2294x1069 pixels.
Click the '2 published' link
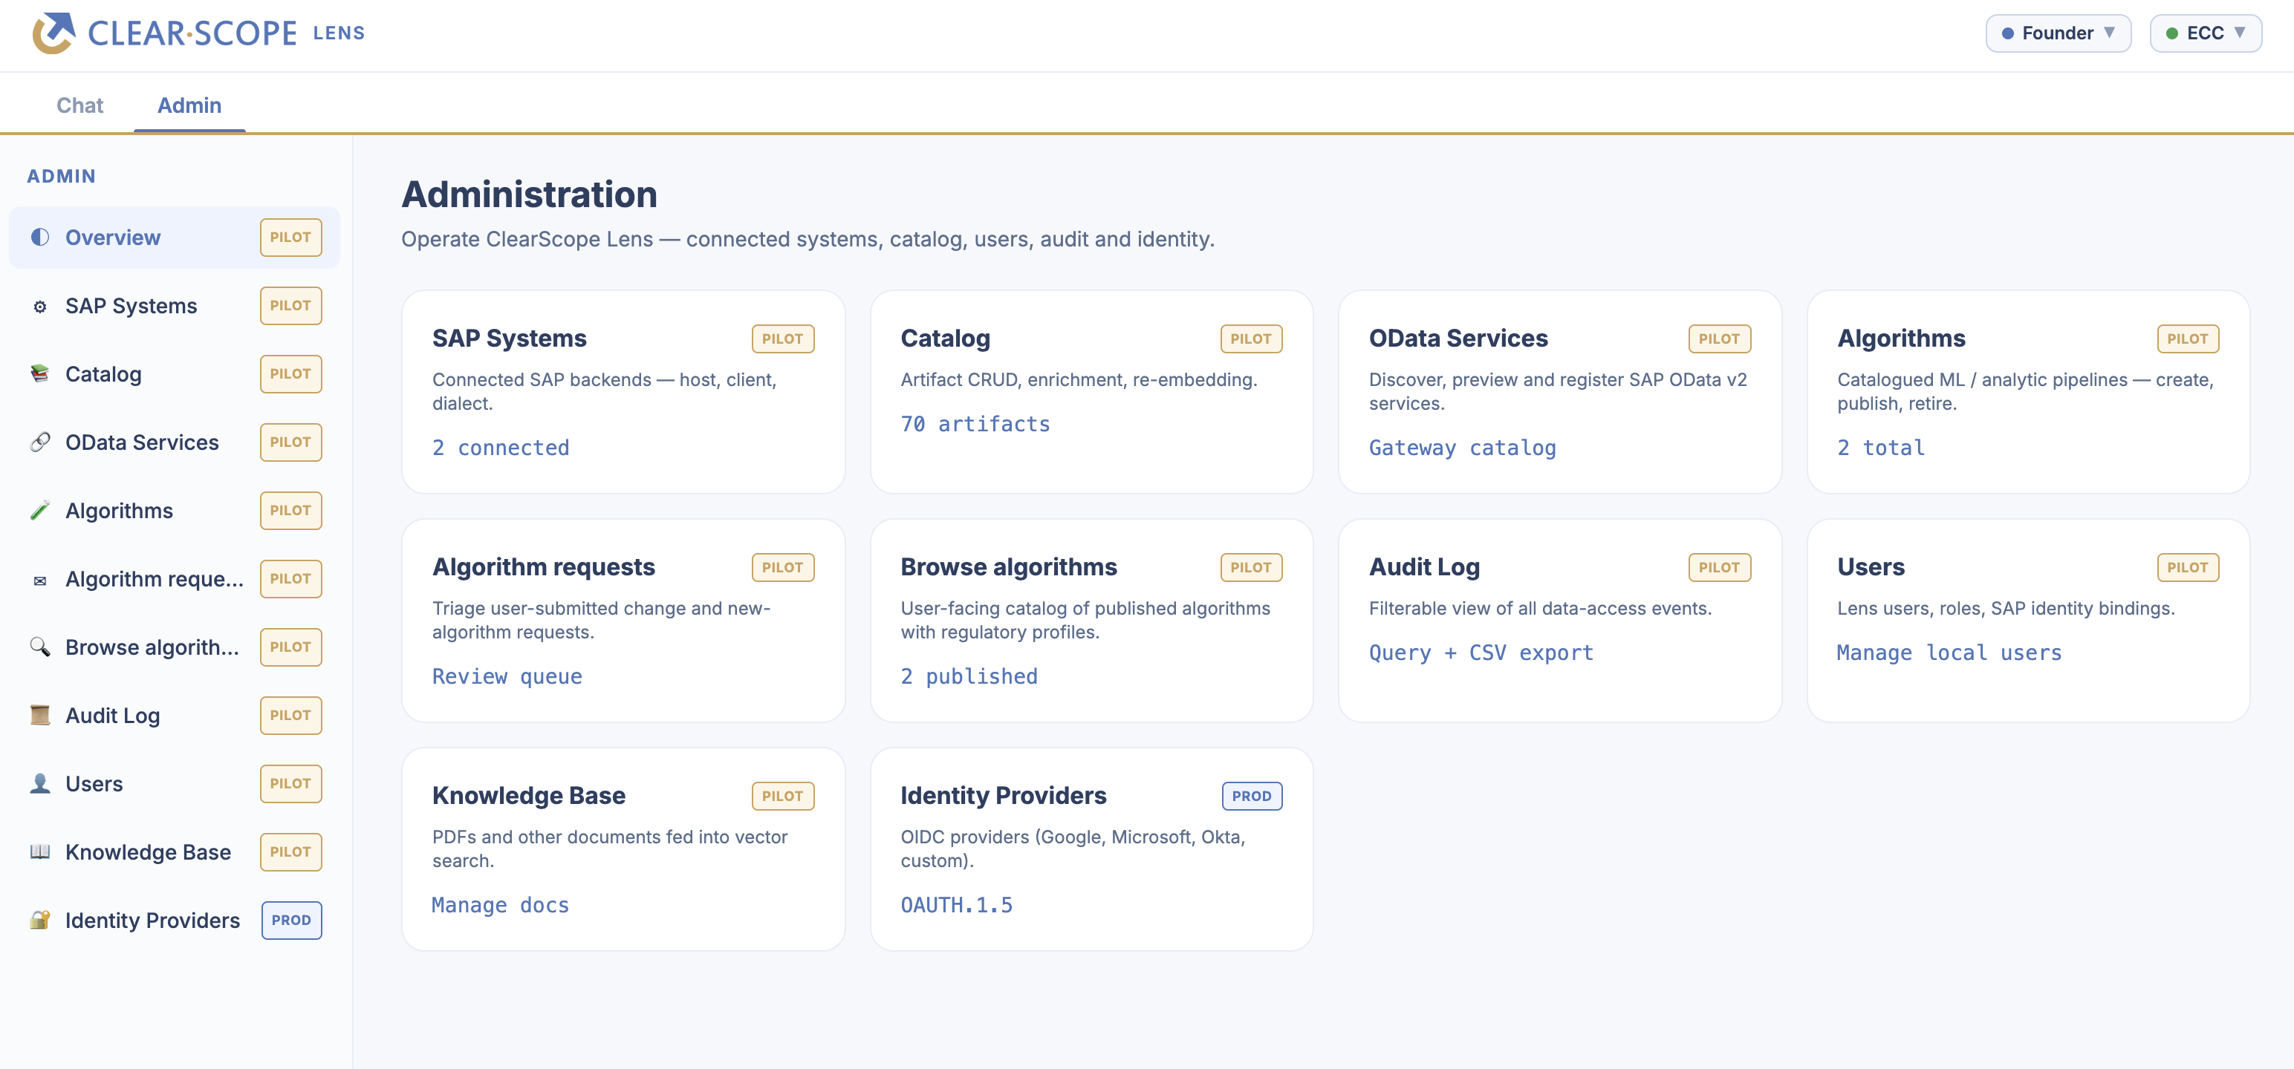point(969,676)
